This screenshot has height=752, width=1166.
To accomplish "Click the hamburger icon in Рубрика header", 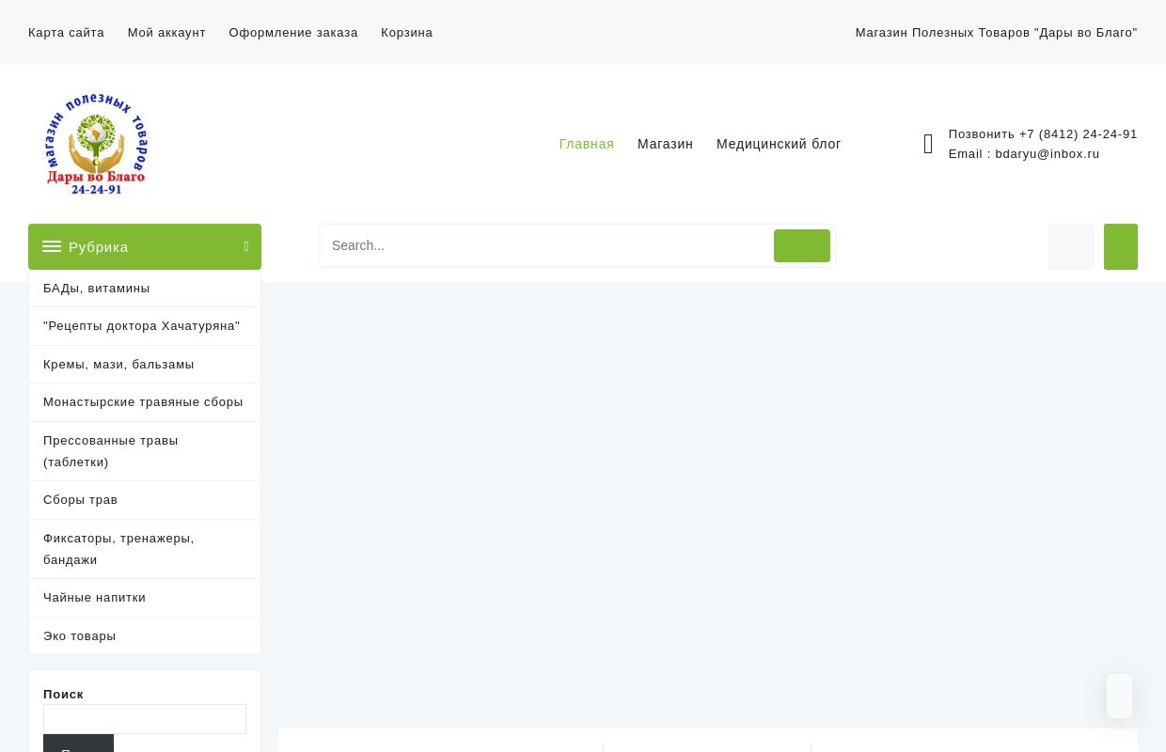I will pos(52,246).
